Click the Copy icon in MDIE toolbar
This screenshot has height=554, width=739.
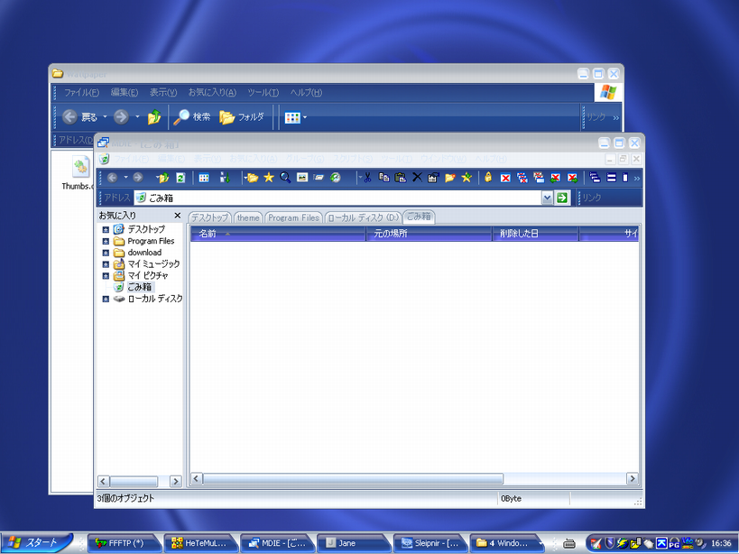tap(384, 178)
